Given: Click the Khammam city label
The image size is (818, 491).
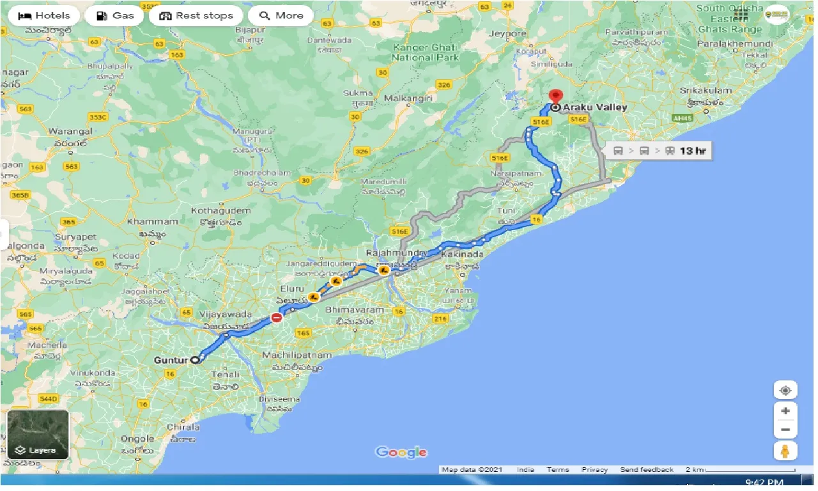Looking at the screenshot, I should (x=152, y=222).
